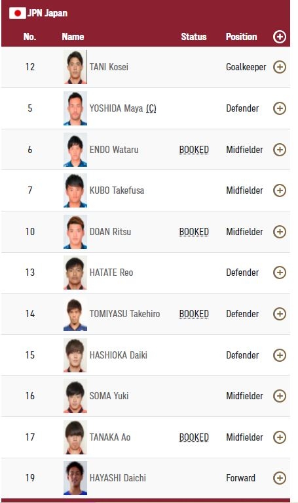Click the captain (C) marker for YOSHIDA
The width and height of the screenshot is (298, 503).
coord(151,108)
